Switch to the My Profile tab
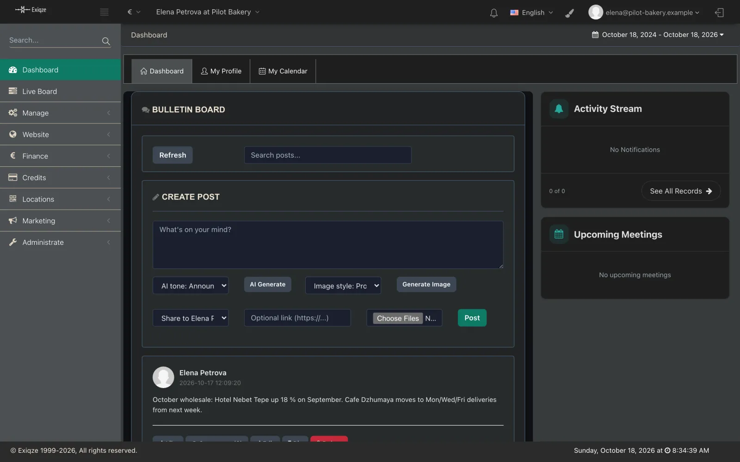Viewport: 740px width, 462px height. (x=221, y=71)
